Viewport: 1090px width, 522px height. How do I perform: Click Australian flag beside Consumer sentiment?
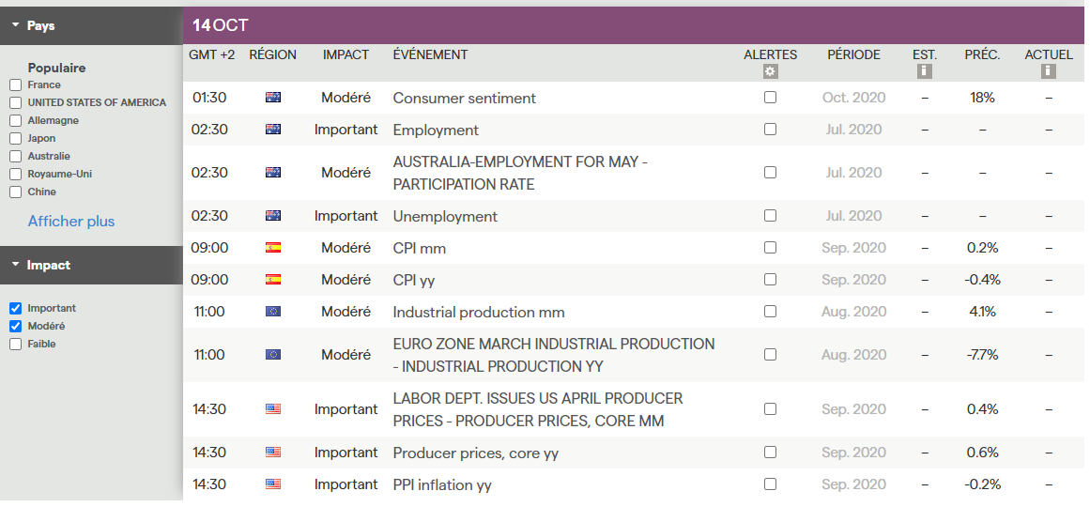[273, 98]
